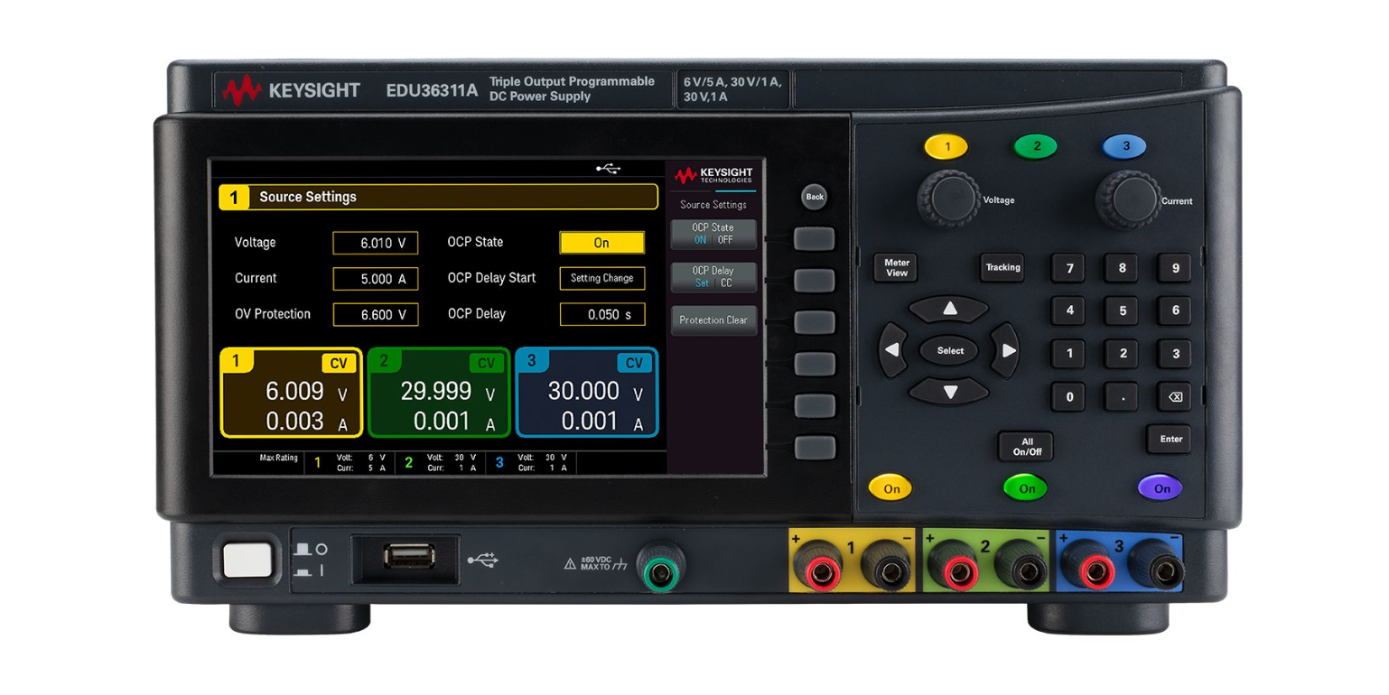Click the Keysight Technologies logo on the display

click(x=713, y=175)
